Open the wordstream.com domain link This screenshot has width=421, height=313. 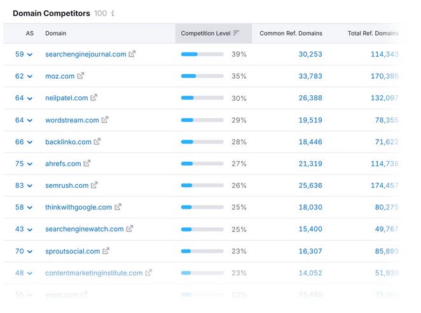click(x=72, y=120)
